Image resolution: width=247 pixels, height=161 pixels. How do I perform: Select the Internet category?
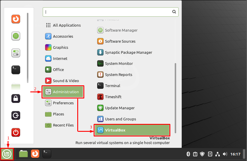[63, 58]
